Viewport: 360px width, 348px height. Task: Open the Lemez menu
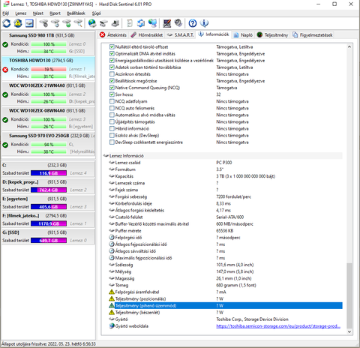[21, 13]
